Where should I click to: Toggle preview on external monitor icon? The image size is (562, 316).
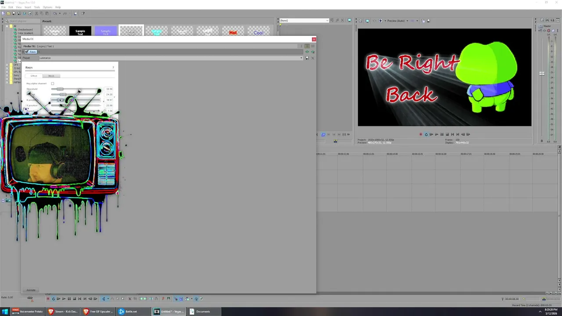tap(367, 21)
